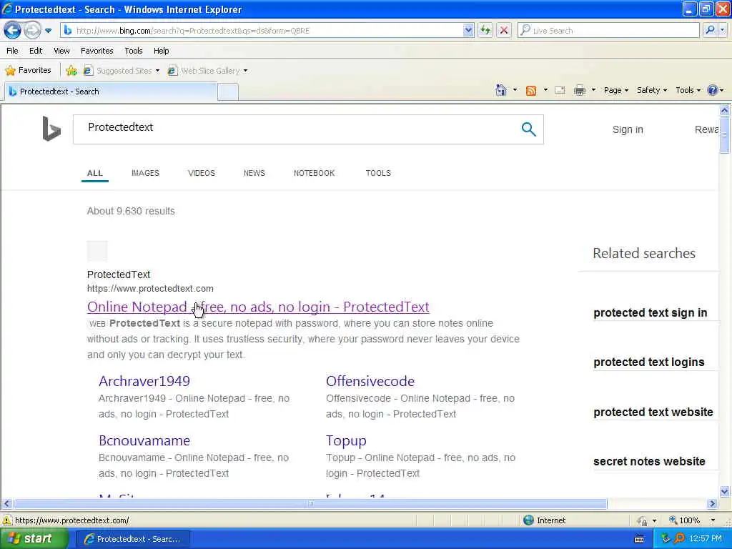Open the View menu
The image size is (732, 549).
click(61, 51)
